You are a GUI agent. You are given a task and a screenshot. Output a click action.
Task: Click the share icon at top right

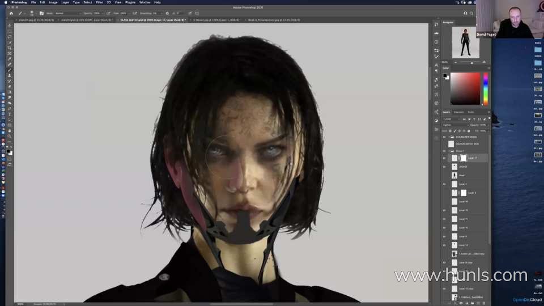[465, 13]
